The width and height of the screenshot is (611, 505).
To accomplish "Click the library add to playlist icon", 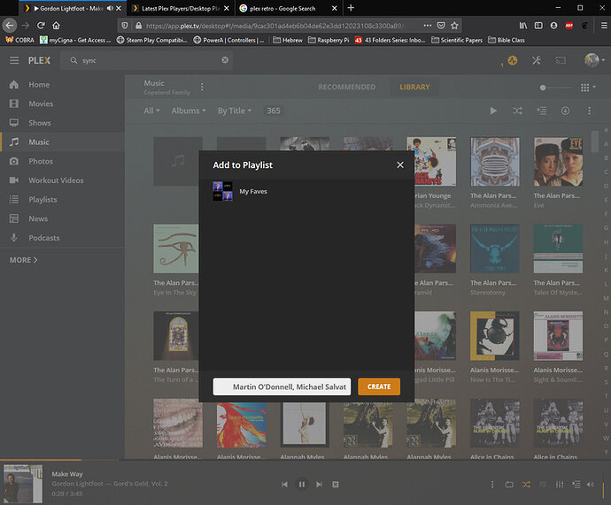I will point(542,111).
